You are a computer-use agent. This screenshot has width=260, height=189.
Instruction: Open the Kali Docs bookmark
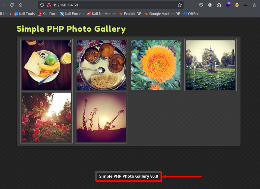coord(47,14)
